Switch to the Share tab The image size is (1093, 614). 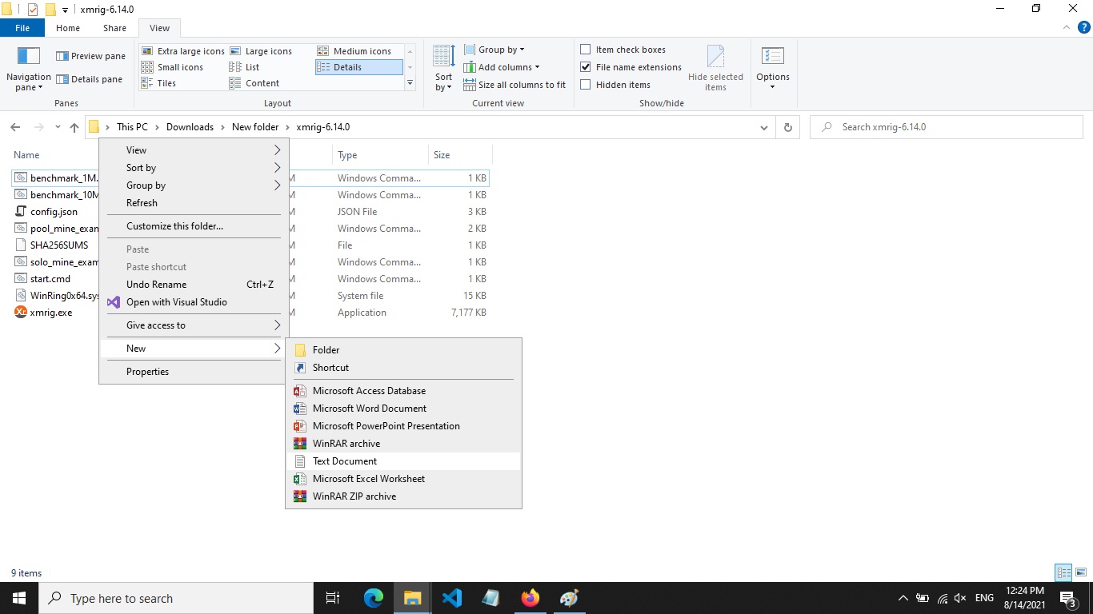point(114,28)
